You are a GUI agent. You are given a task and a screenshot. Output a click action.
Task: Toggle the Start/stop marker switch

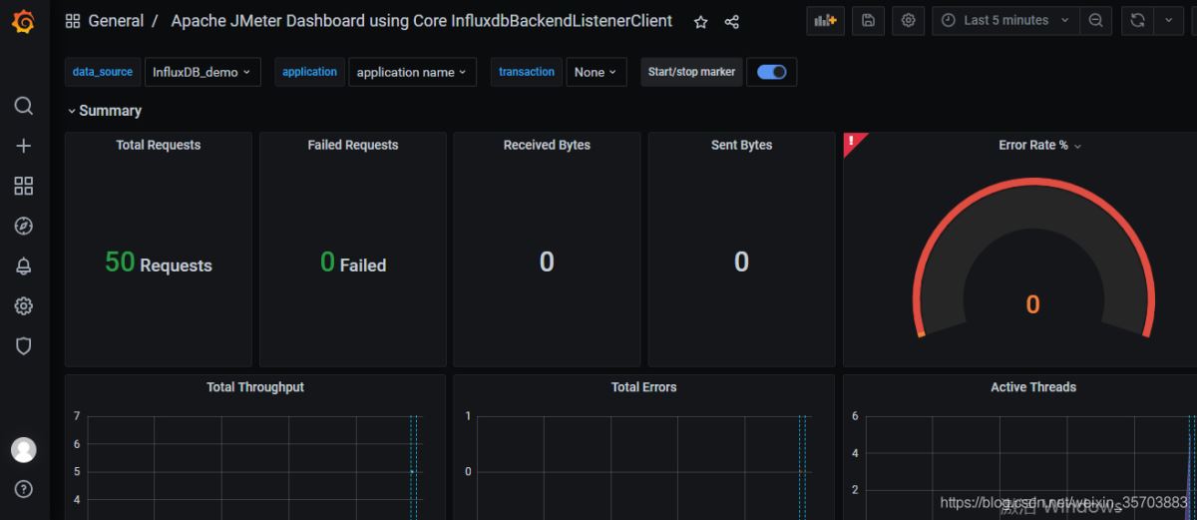point(771,72)
